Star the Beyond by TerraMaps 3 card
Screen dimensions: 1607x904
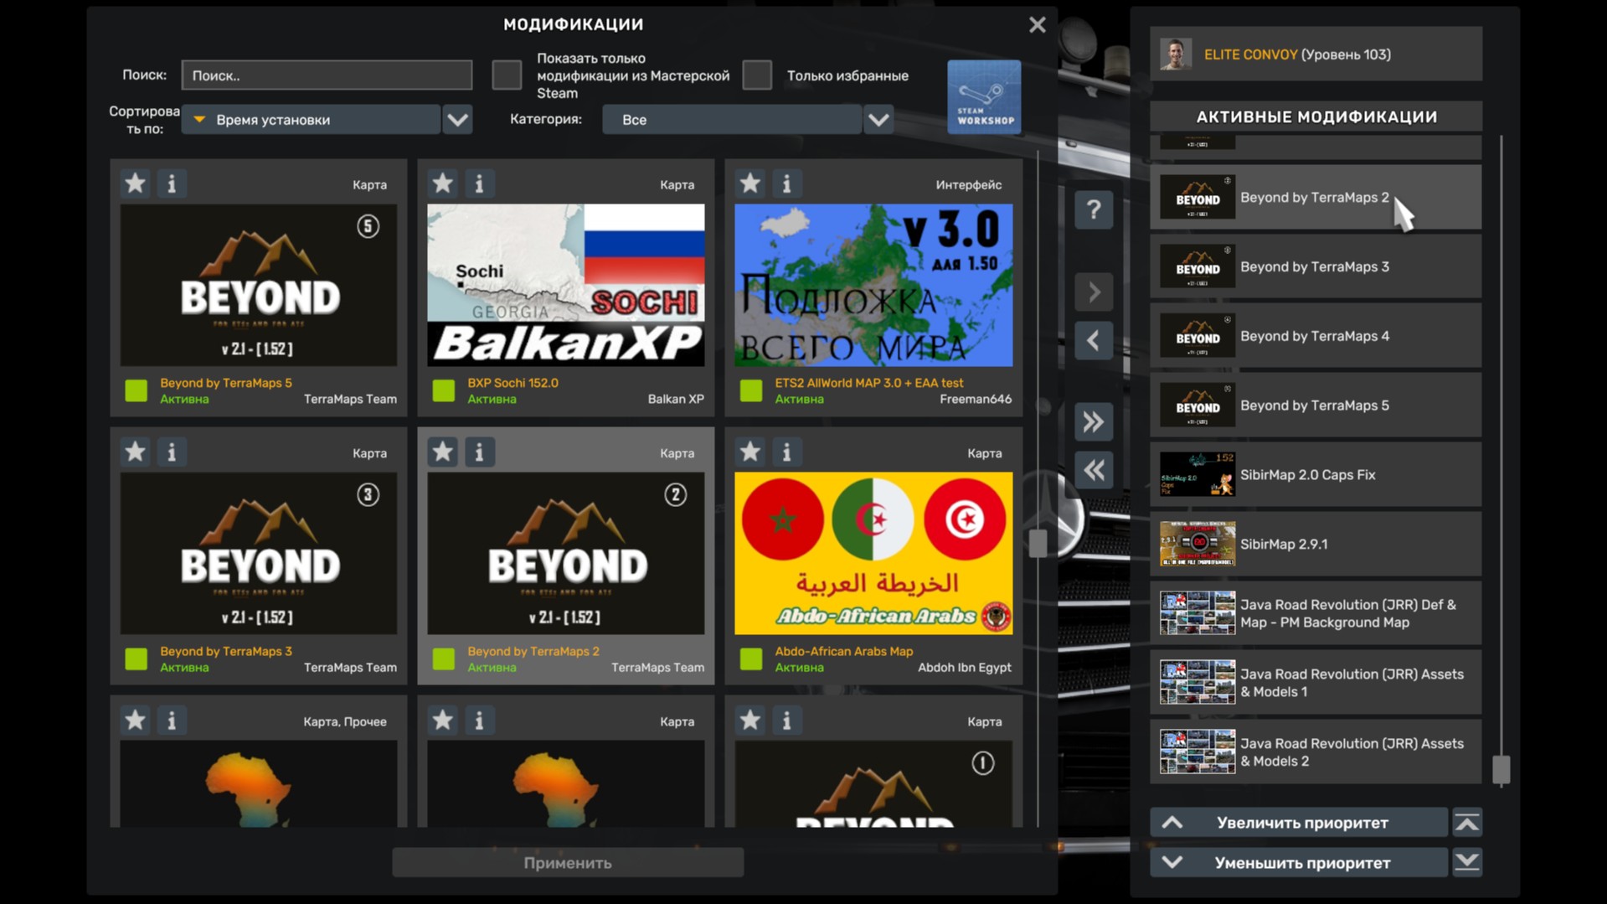click(135, 452)
